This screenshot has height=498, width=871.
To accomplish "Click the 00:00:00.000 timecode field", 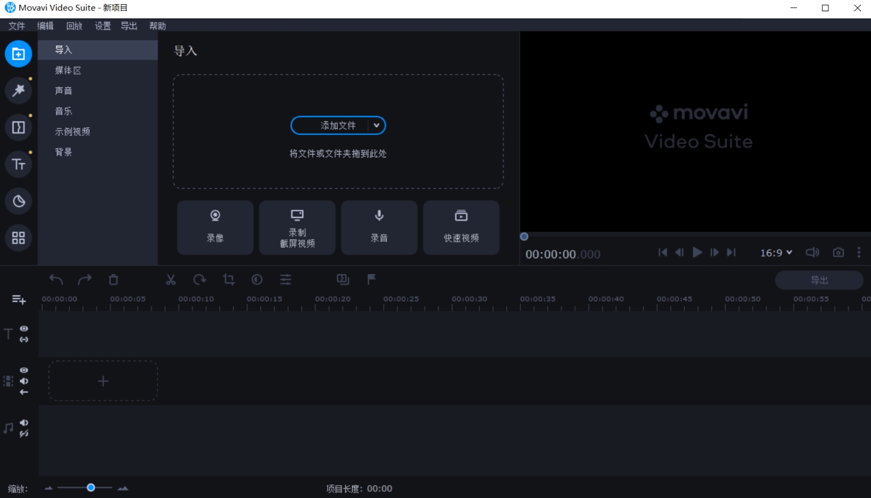I will click(563, 255).
